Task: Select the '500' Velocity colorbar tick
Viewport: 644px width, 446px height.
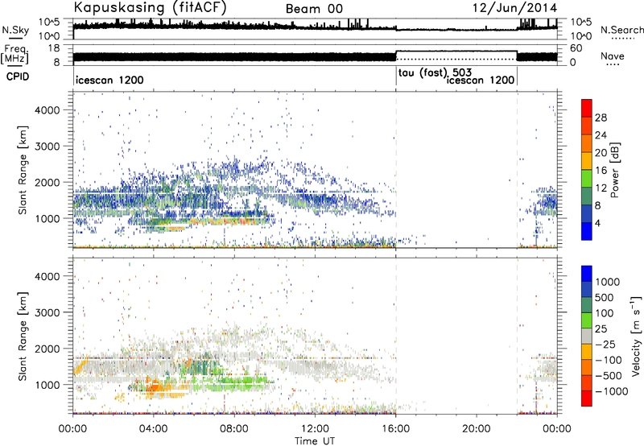Action: coord(605,298)
